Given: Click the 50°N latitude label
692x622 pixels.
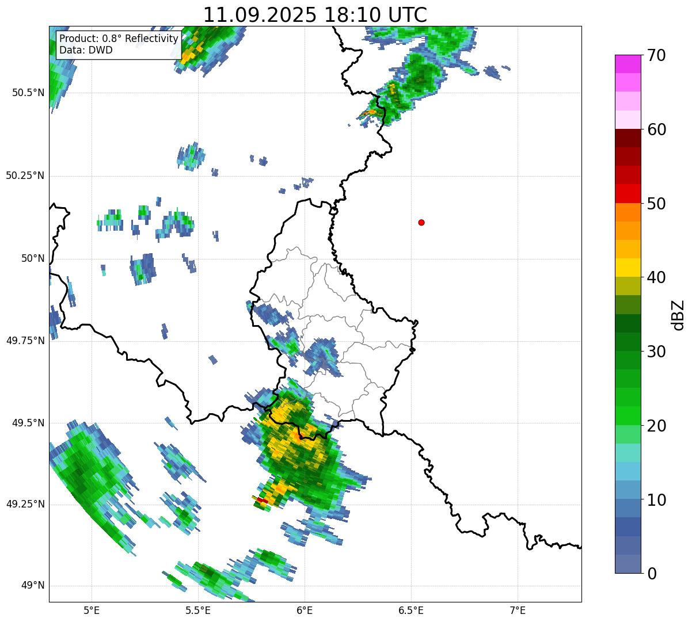Looking at the screenshot, I should point(33,258).
